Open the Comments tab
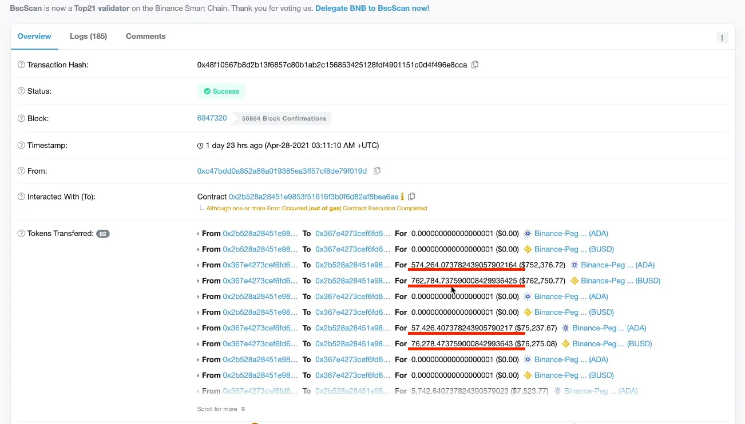This screenshot has width=745, height=424. coord(145,36)
